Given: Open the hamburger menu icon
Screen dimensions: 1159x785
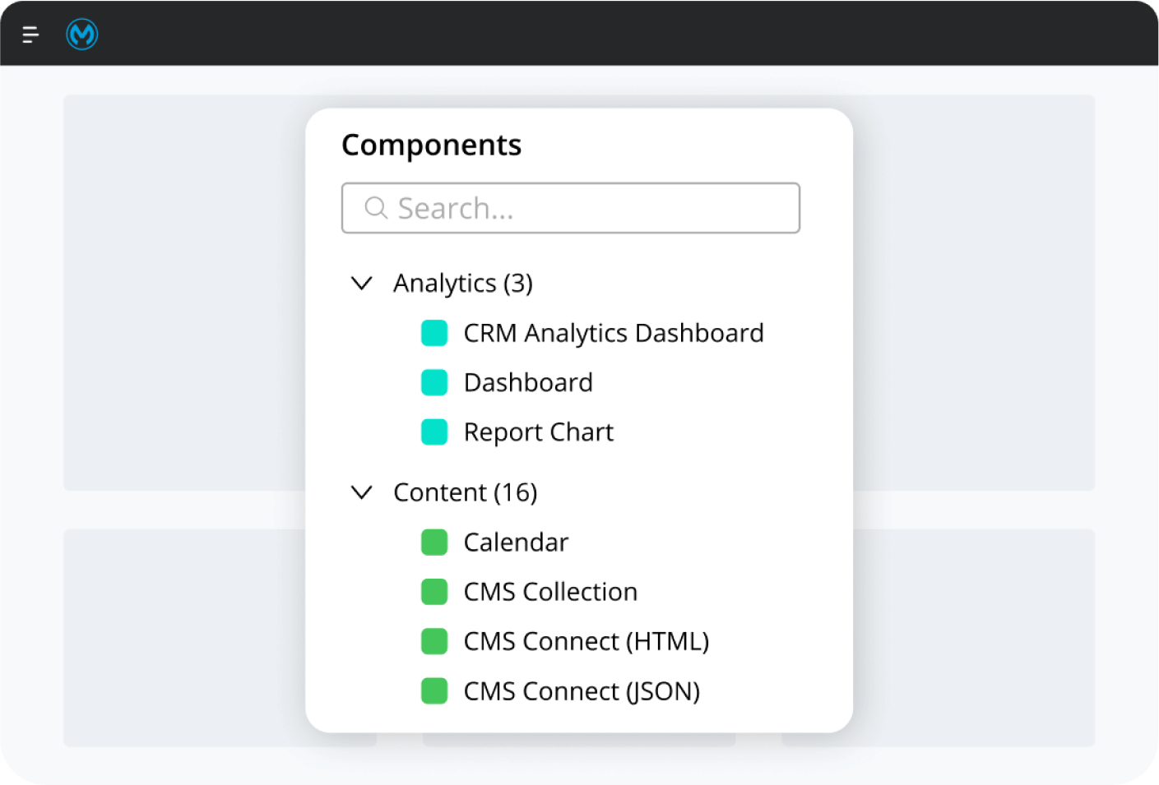Looking at the screenshot, I should coord(30,35).
